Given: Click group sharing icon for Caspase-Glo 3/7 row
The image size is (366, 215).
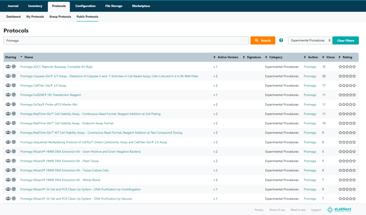Looking at the screenshot, I should tap(8, 76).
